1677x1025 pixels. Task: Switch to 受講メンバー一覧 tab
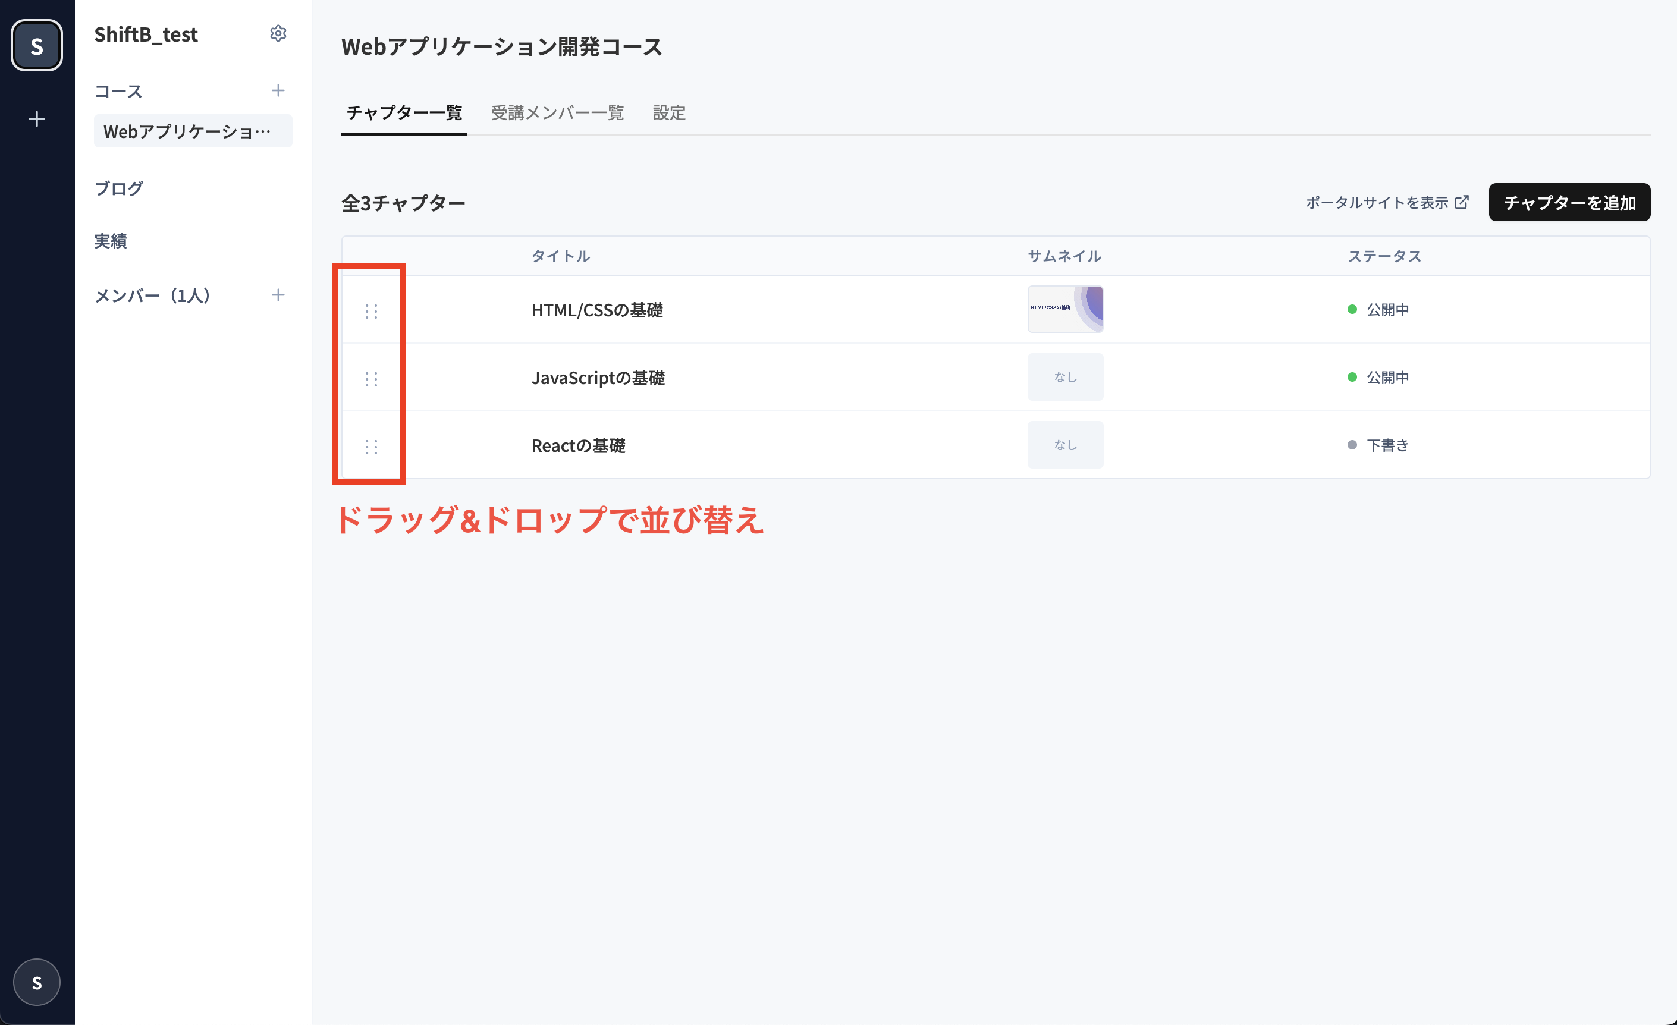(557, 112)
